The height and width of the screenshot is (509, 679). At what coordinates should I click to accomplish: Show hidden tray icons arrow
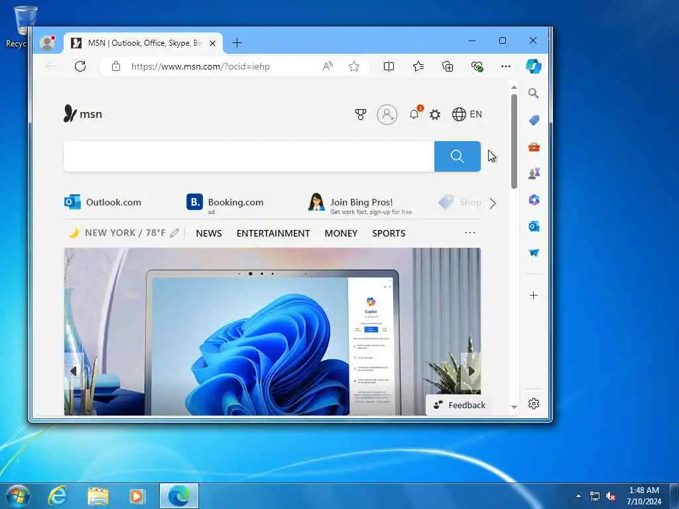tap(578, 496)
